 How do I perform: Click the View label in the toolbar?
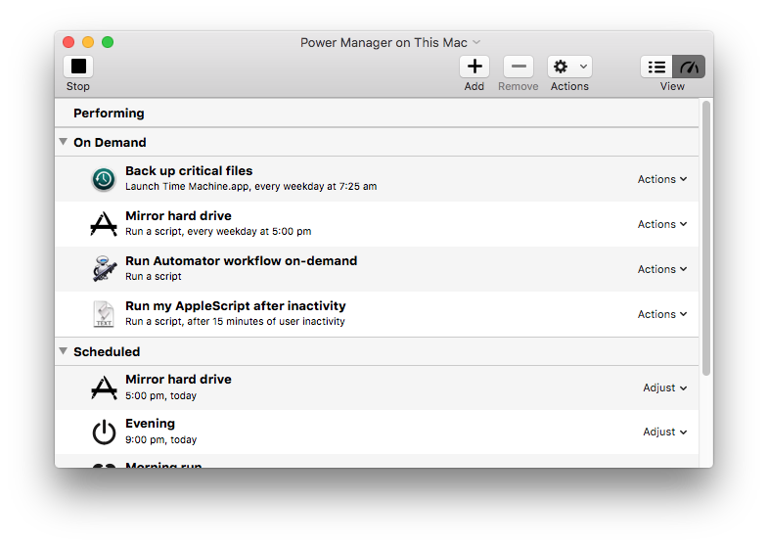pos(672,86)
